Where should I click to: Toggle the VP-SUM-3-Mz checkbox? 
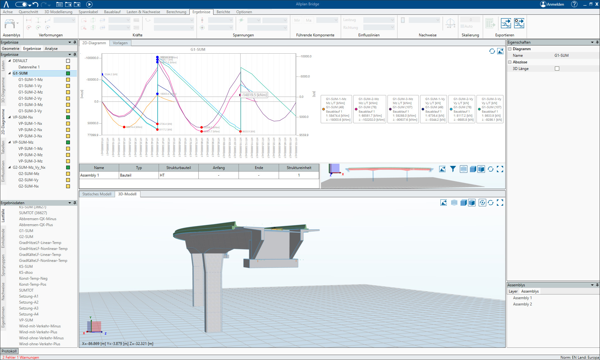68,161
